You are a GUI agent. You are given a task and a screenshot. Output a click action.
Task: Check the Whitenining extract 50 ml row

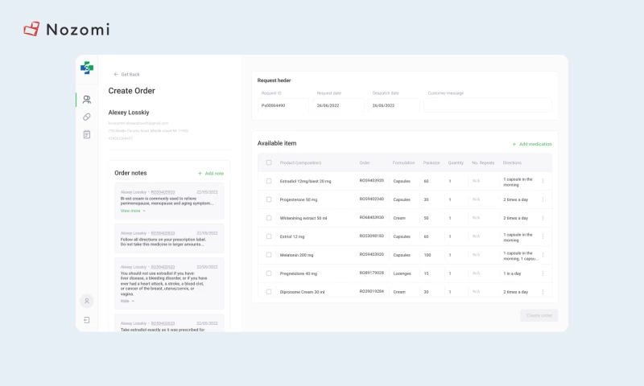tap(269, 218)
